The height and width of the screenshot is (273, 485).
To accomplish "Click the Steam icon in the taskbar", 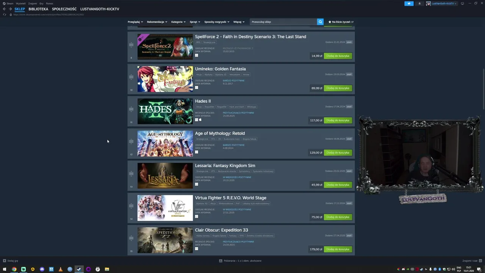I will 79,269.
